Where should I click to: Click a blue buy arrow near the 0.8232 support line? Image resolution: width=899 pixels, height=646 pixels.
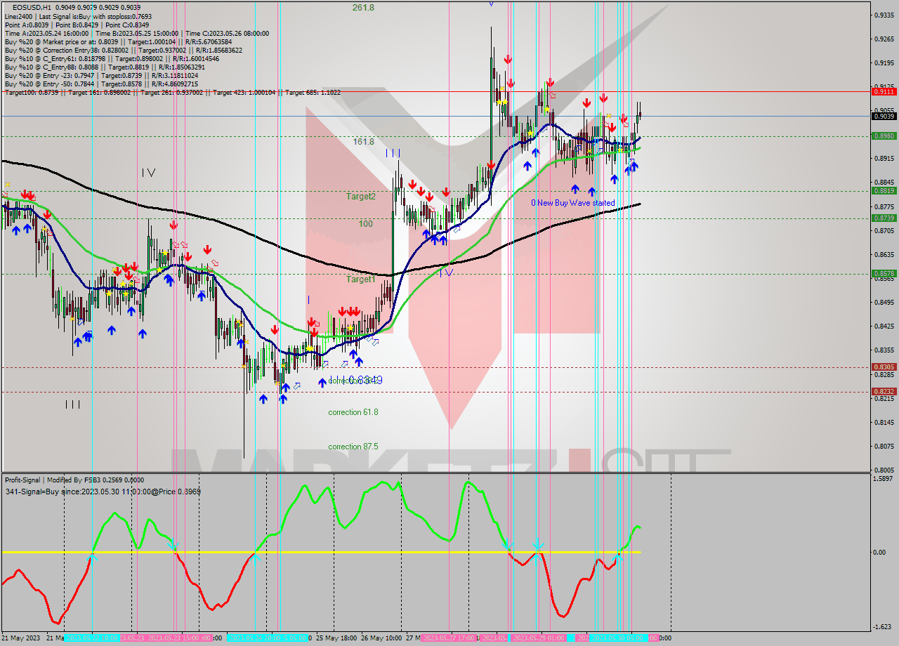[x=283, y=399]
